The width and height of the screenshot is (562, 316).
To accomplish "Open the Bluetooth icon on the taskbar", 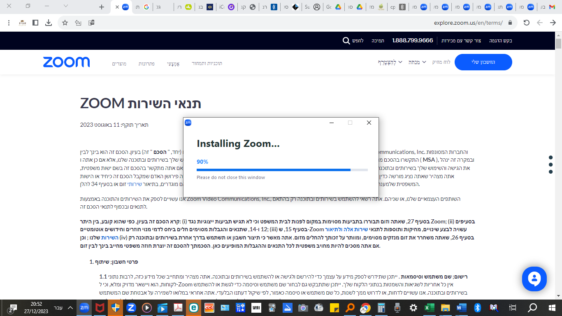I will pyautogui.click(x=478, y=308).
